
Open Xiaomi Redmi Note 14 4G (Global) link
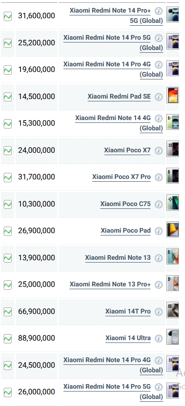(119, 123)
